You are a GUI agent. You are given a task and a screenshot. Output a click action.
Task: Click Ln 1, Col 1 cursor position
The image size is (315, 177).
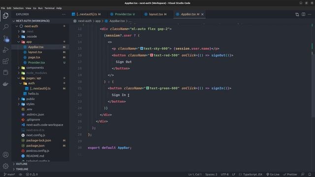[x=195, y=175]
